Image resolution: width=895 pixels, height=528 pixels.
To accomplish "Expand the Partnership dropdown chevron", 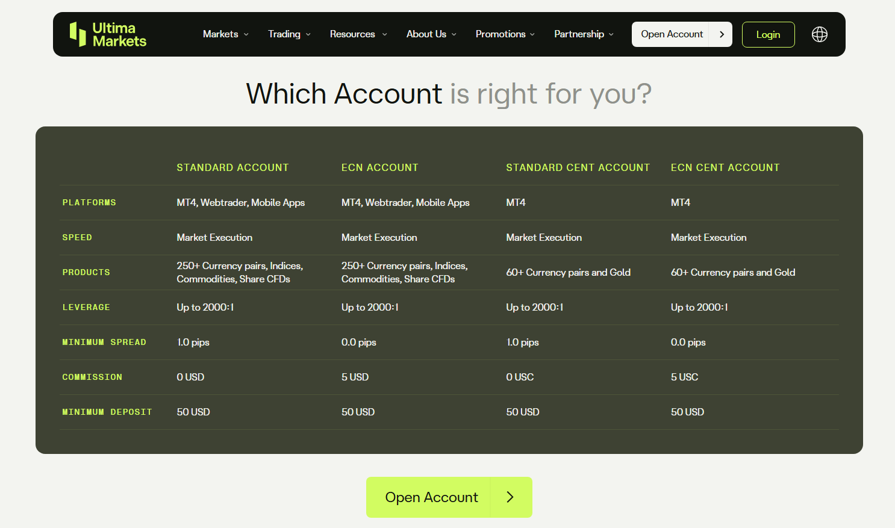I will [611, 34].
